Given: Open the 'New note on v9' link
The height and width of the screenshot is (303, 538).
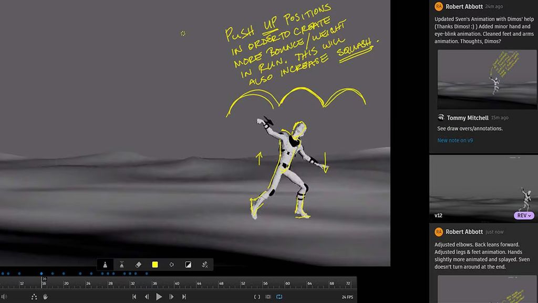Looking at the screenshot, I should tap(455, 140).
